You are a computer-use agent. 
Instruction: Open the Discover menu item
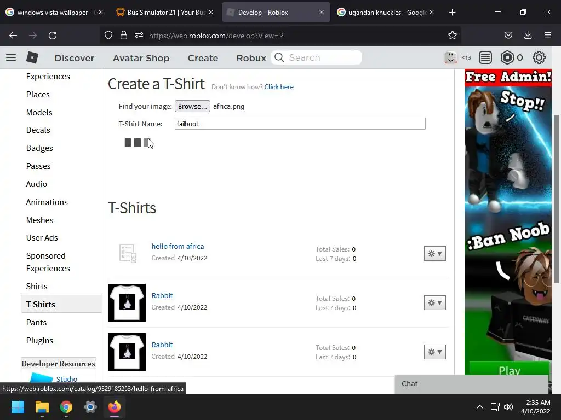75,58
